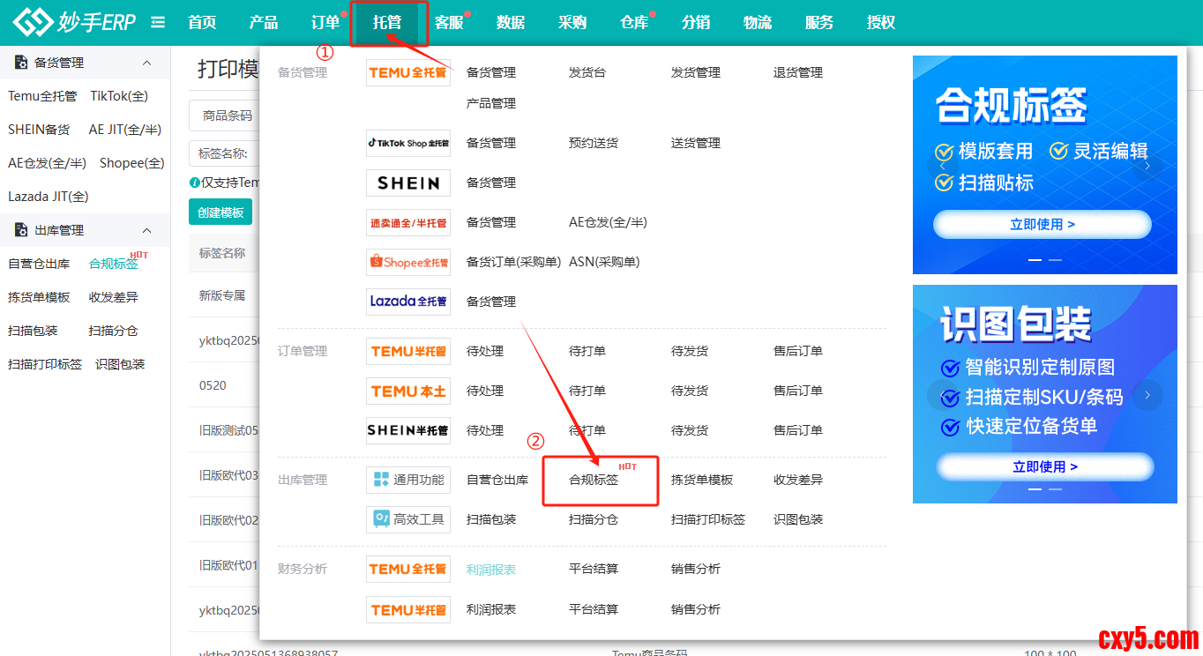The width and height of the screenshot is (1203, 656).
Task: Open the Shopee全托管 platform icon
Action: (x=407, y=262)
